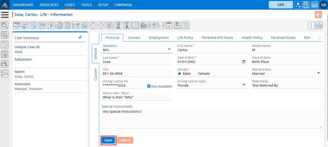Open the three-dot more options button

click(311, 25)
